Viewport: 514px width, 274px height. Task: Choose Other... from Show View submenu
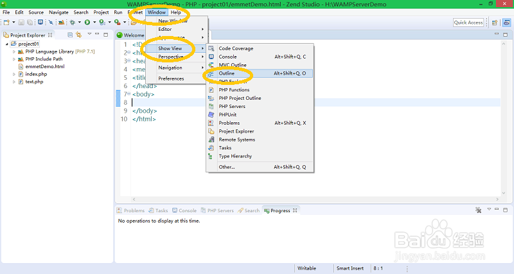(x=260, y=167)
